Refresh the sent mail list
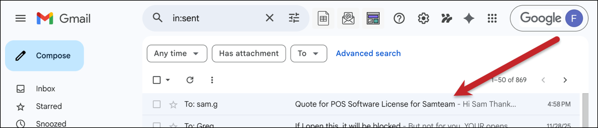The image size is (598, 128). [x=190, y=80]
